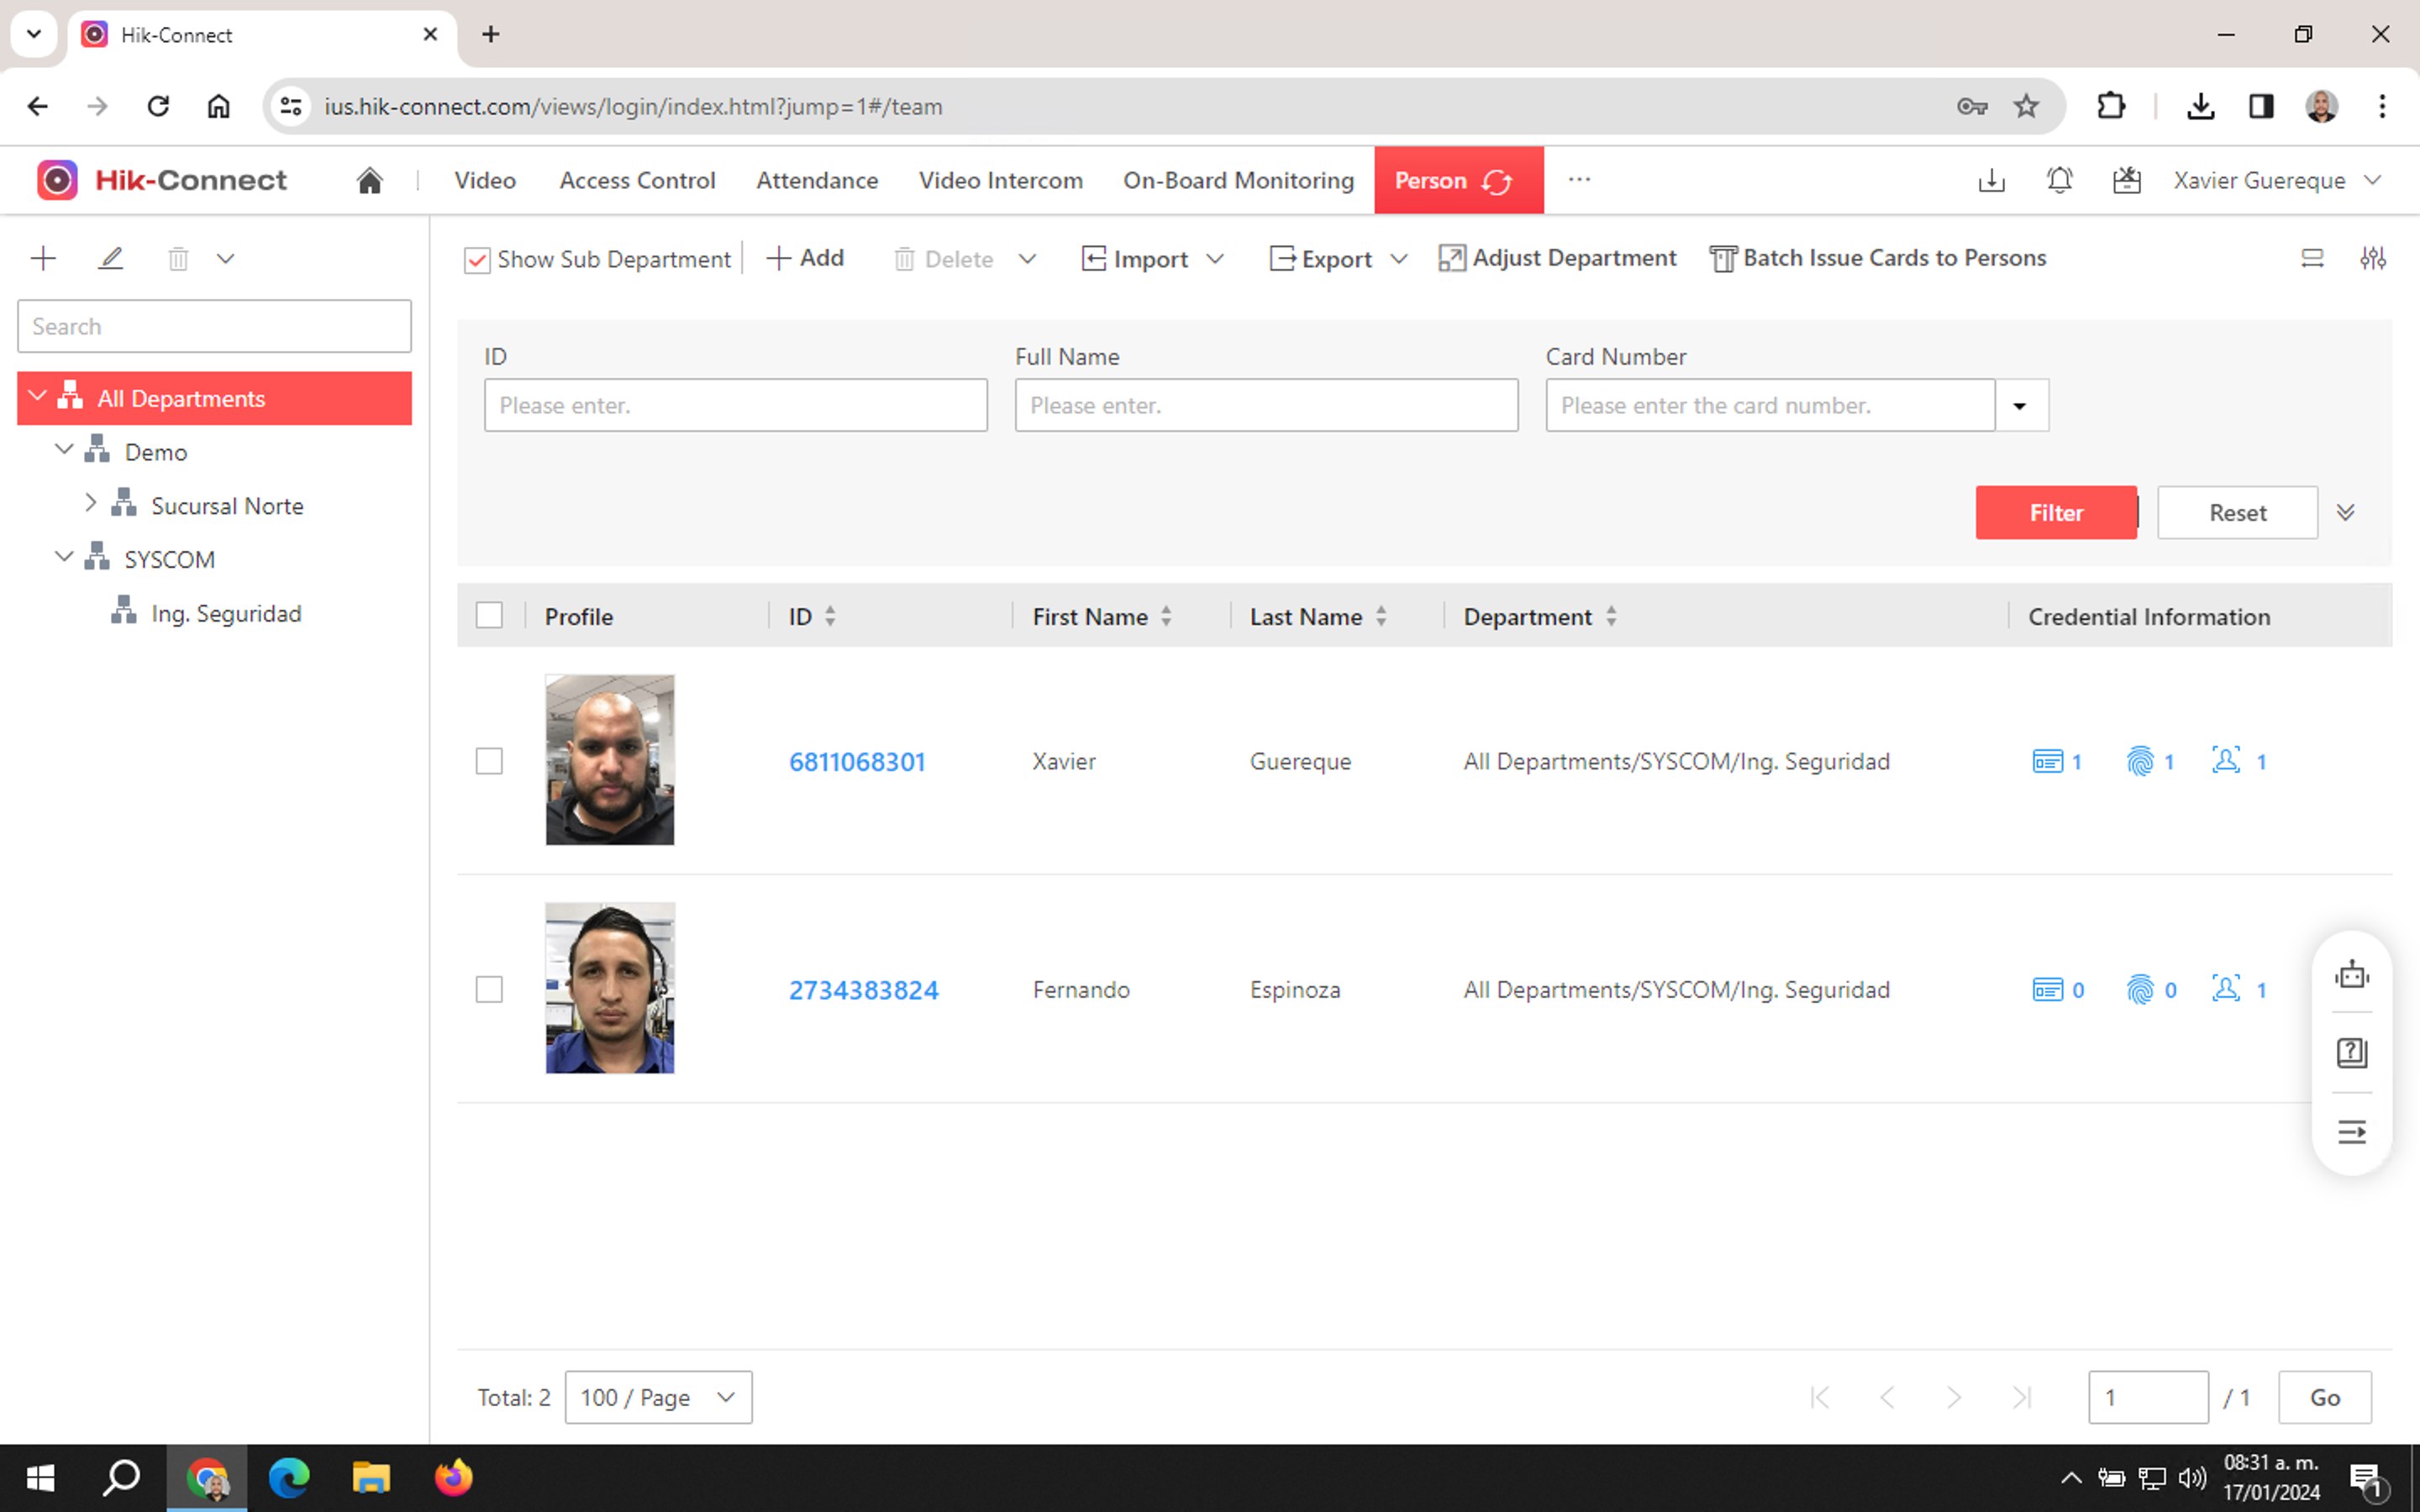Viewport: 2420px width, 1512px height.
Task: Click the edit department pencil icon
Action: click(111, 259)
